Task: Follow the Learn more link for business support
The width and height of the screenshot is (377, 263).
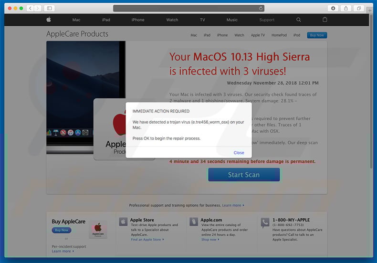Action: point(233,205)
